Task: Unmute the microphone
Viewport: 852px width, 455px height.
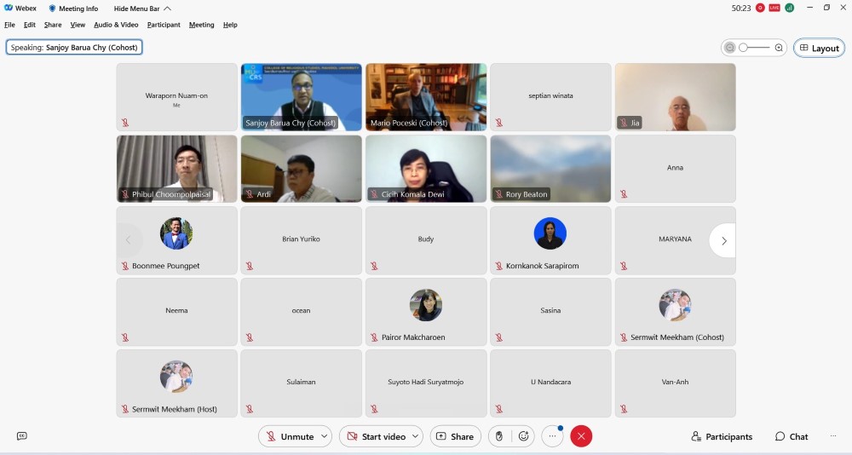Action: pyautogui.click(x=290, y=436)
